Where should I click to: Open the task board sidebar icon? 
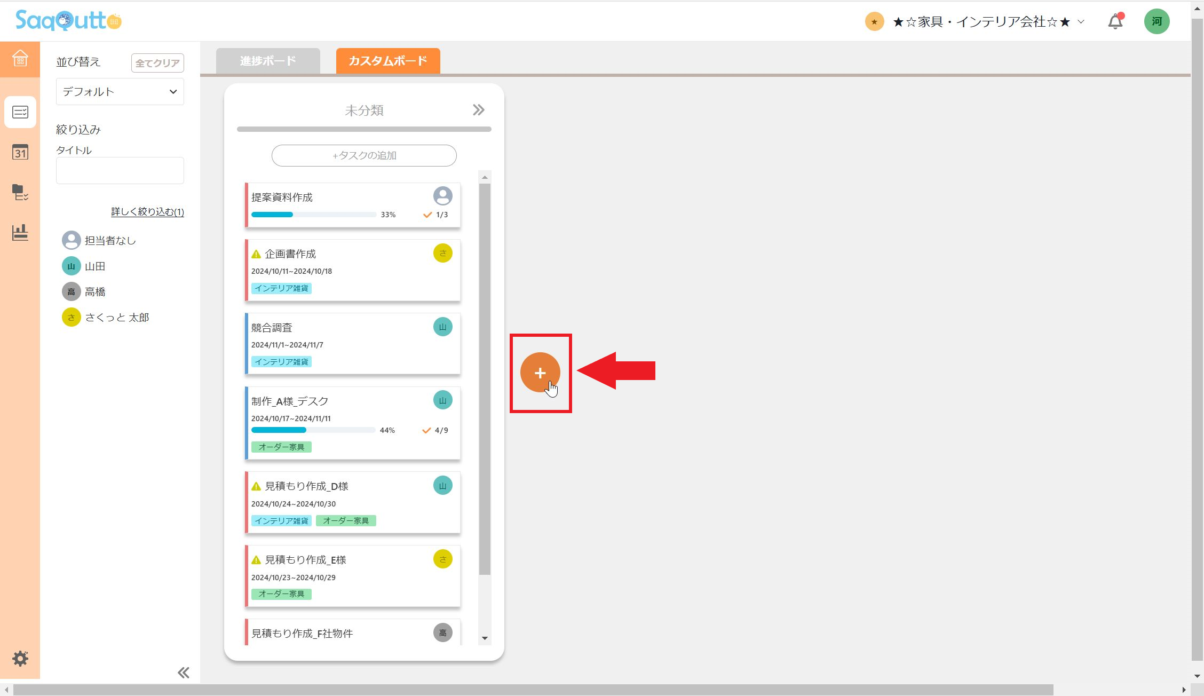tap(20, 112)
